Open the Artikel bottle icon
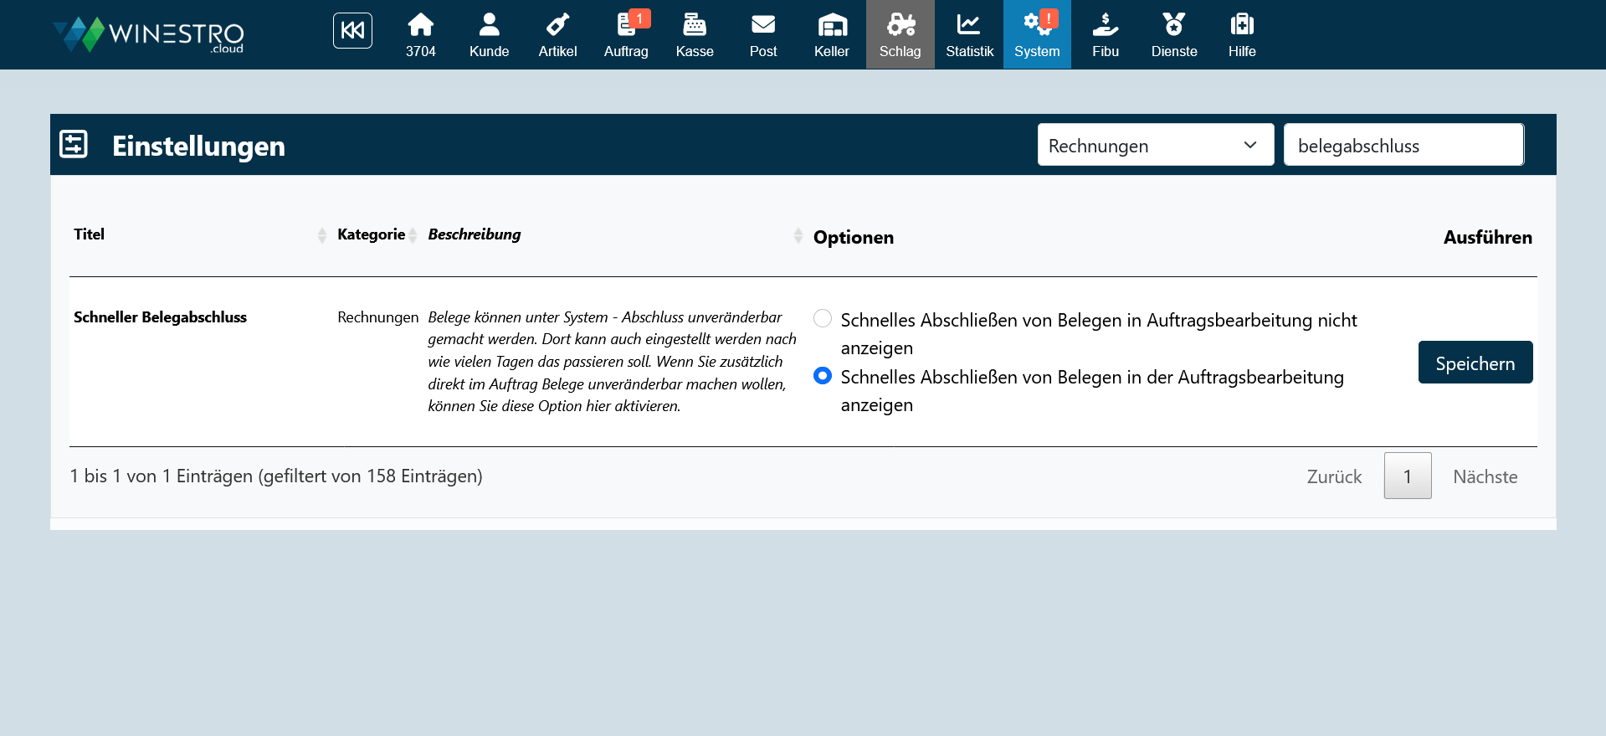Screen dimensions: 1606x736 [x=557, y=34]
